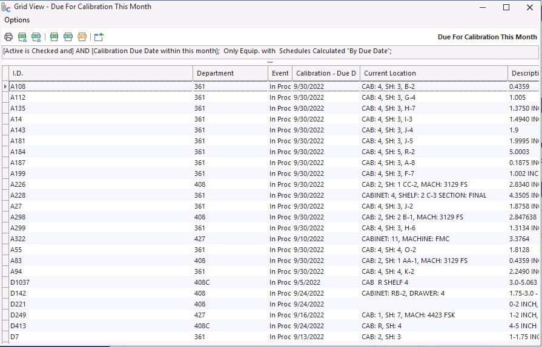Email grid as XLS file icon
Screen dimensions: 542x347
click(22, 37)
